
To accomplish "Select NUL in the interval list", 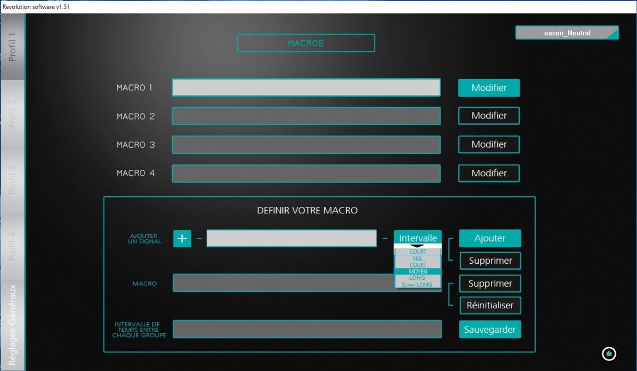I will pyautogui.click(x=418, y=258).
